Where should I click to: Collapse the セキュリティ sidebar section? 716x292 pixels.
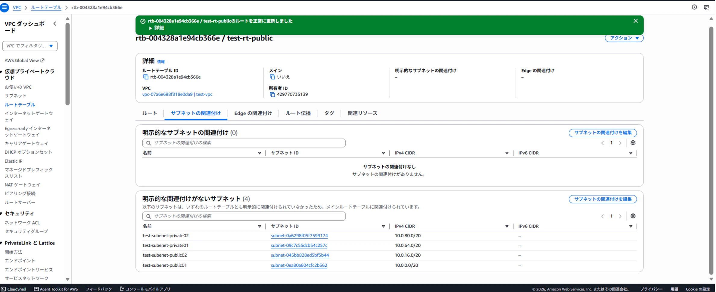click(x=2, y=214)
